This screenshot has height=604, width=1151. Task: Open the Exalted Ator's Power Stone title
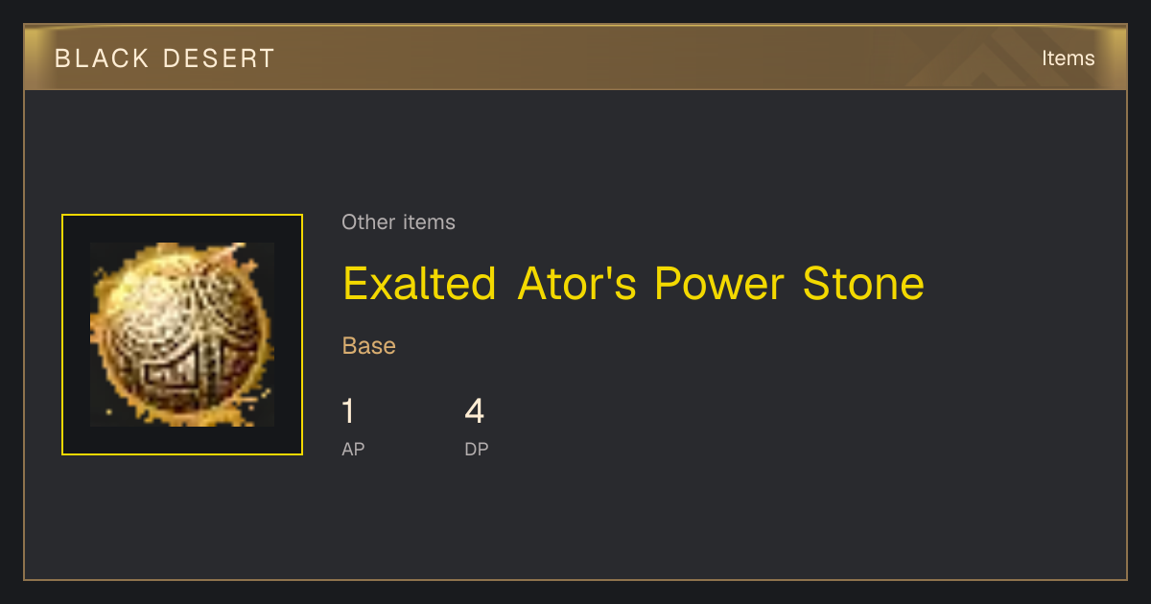[633, 284]
